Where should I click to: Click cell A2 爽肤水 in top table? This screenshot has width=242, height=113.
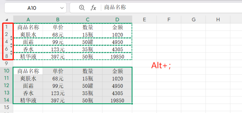tap(28, 34)
